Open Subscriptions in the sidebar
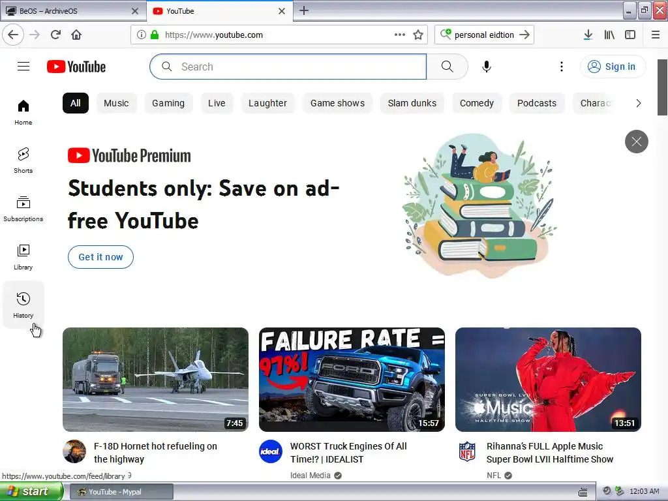This screenshot has height=501, width=668. click(23, 209)
